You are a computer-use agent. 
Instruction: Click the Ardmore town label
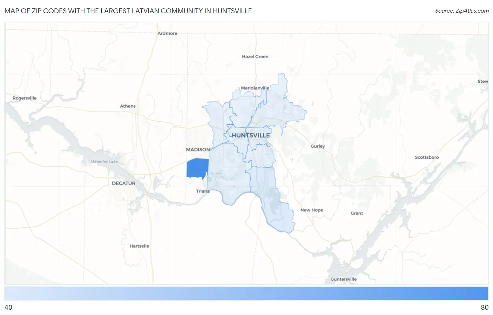pos(167,33)
